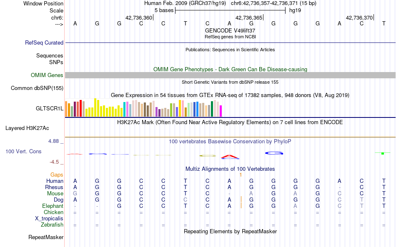
Task: Click Human Feb. 2009 (GRCh37/hg19) assembly text
Action: pos(185,3)
